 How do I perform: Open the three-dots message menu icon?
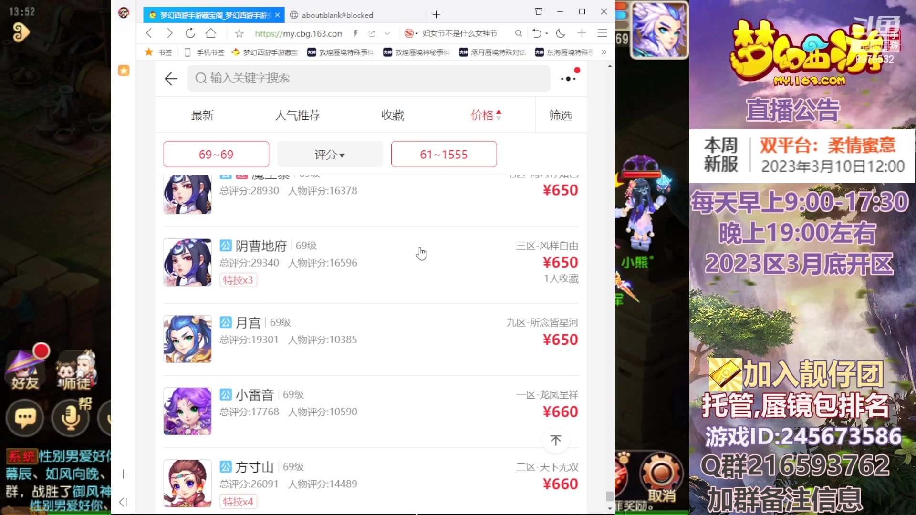point(568,79)
